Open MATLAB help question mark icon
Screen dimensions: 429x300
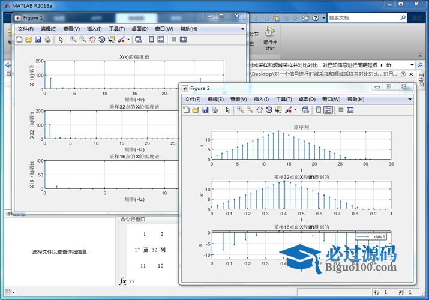click(316, 18)
